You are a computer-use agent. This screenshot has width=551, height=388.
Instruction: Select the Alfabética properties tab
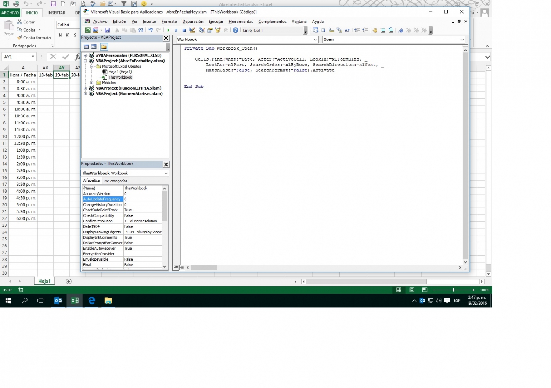point(91,181)
